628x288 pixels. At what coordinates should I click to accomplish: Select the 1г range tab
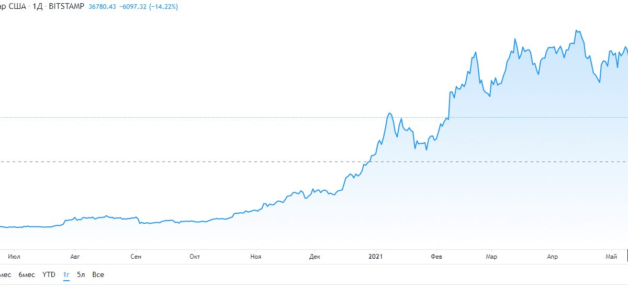tap(66, 274)
